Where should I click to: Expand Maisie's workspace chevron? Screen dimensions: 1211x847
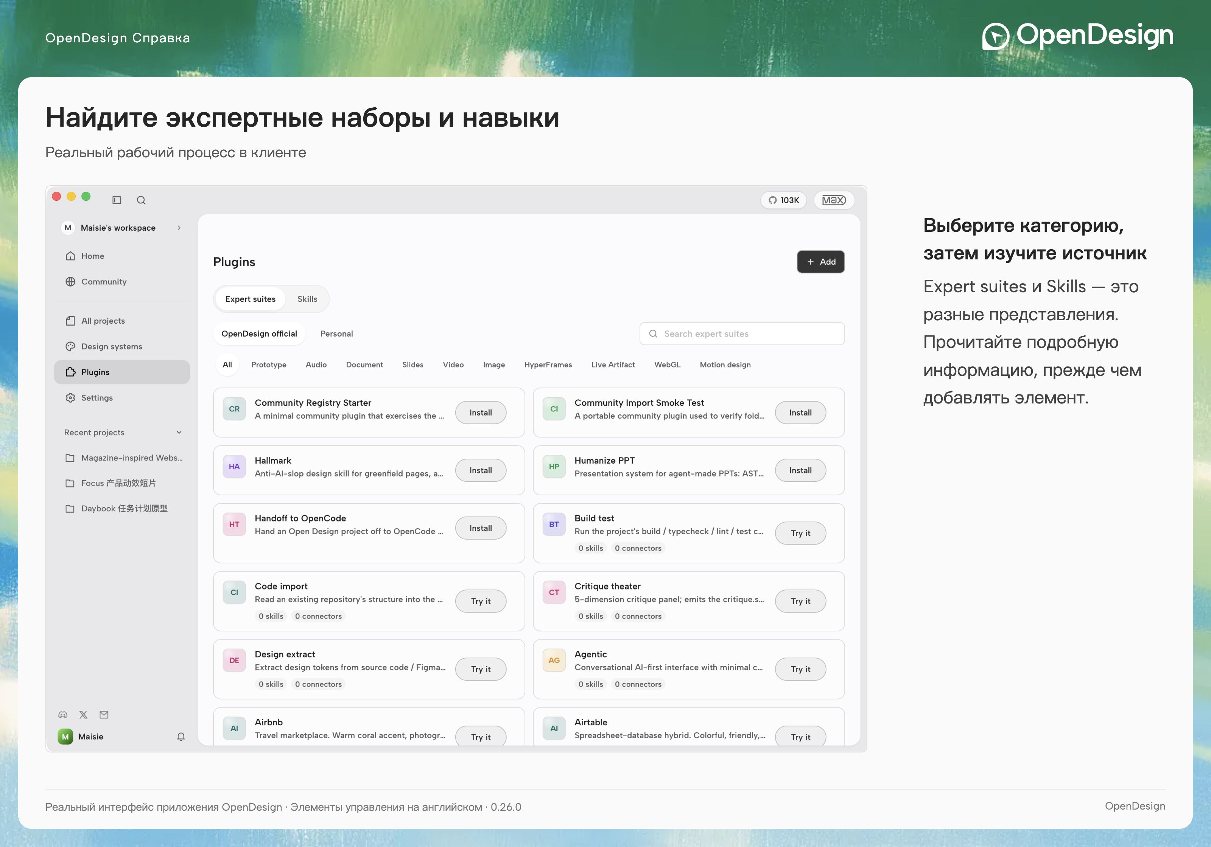(x=179, y=228)
